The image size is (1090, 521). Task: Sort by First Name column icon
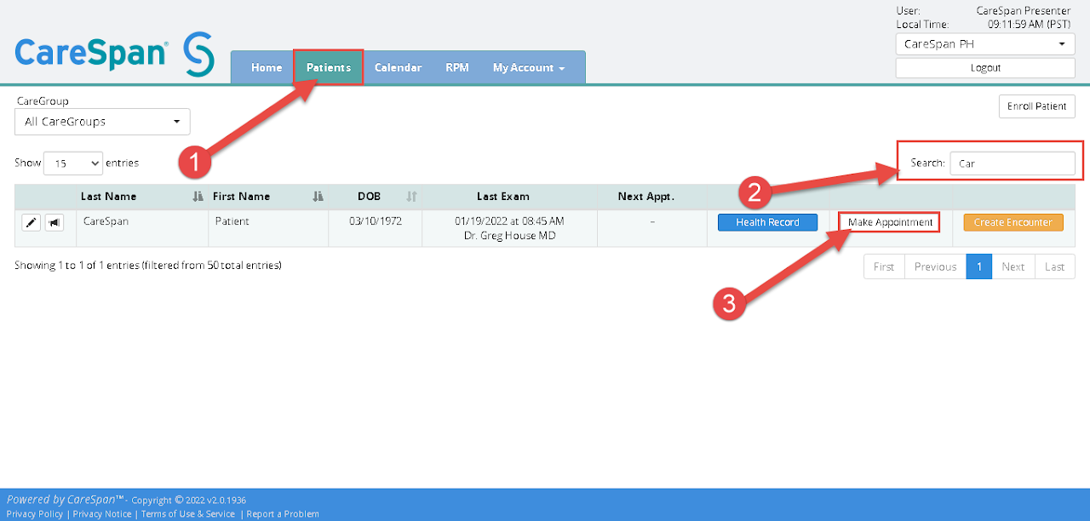pyautogui.click(x=318, y=197)
